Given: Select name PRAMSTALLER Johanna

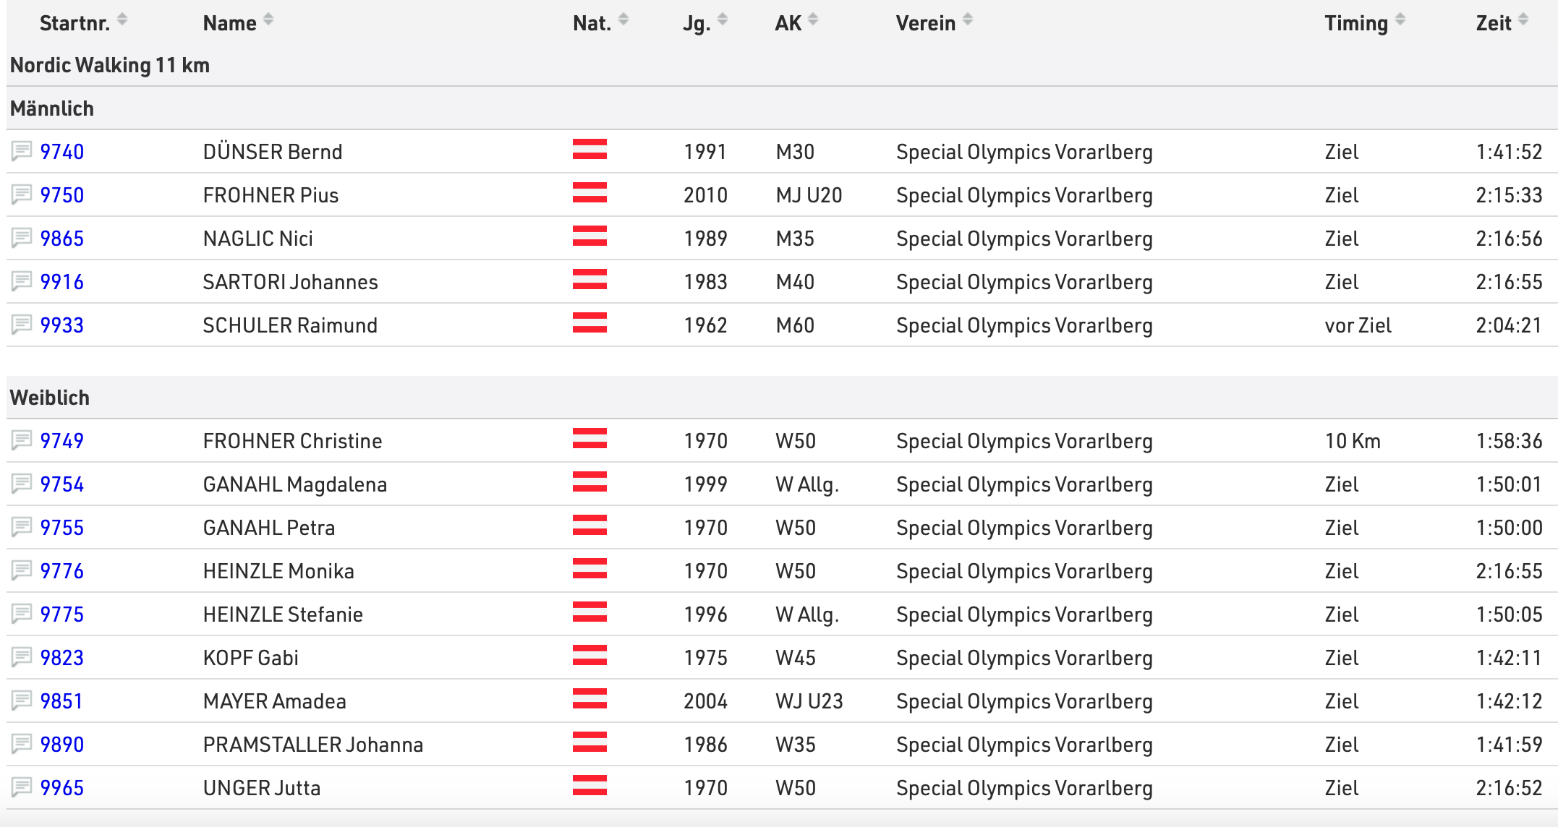Looking at the screenshot, I should tap(313, 745).
